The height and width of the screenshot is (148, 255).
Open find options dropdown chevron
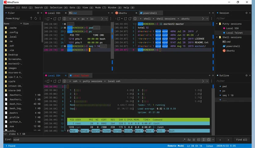tap(213, 140)
